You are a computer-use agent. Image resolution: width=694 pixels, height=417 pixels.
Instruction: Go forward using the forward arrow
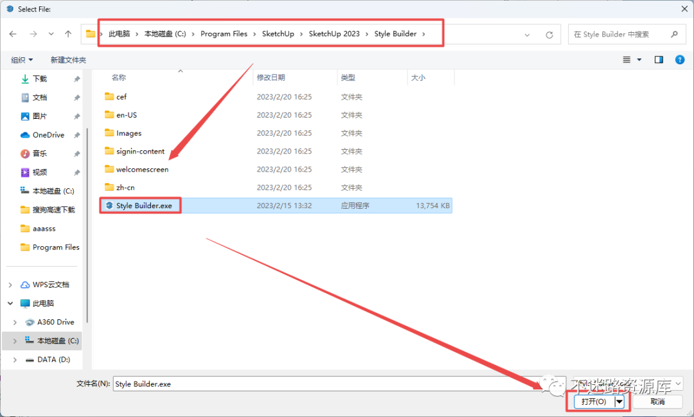tap(33, 34)
